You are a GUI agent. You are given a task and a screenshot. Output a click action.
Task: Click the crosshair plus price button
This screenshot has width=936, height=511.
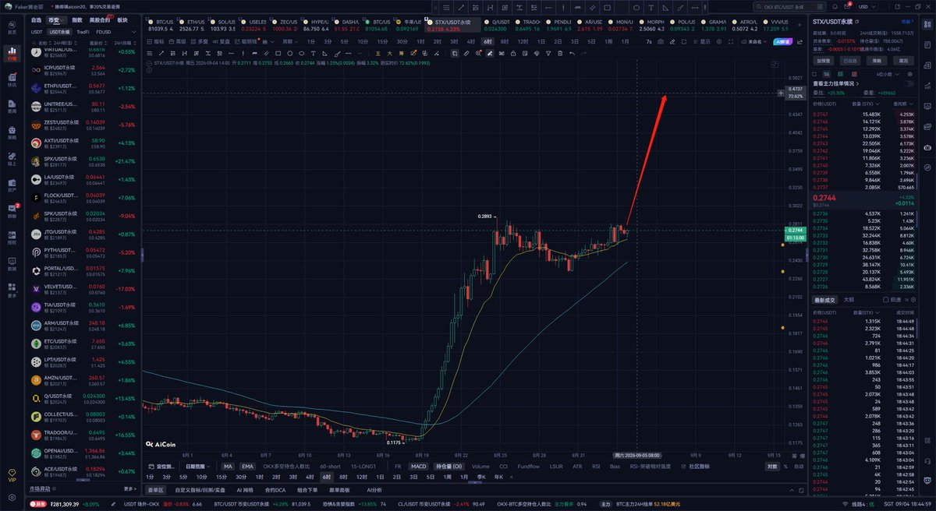tap(782, 93)
